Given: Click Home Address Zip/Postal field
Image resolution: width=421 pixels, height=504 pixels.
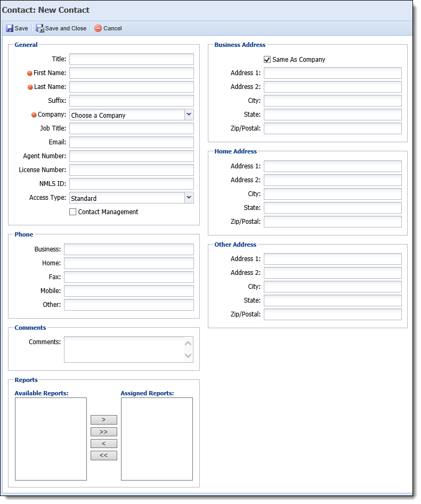Looking at the screenshot, I should [333, 222].
